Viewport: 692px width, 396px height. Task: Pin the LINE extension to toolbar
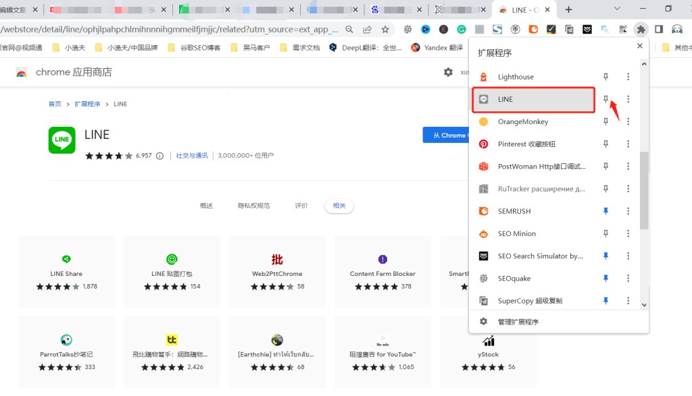606,99
